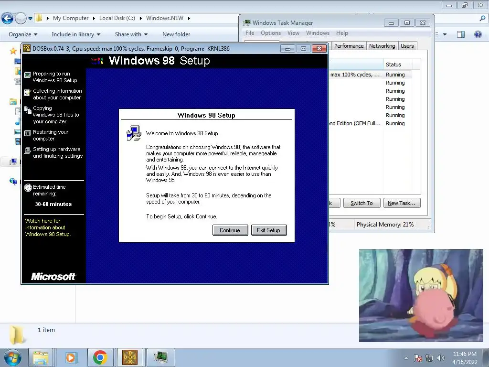This screenshot has width=489, height=367.
Task: Click Local Disk (C:) in address bar
Action: click(117, 18)
